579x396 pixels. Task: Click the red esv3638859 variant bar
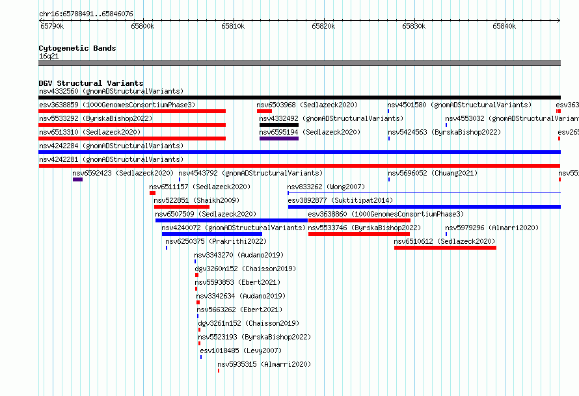[x=132, y=111]
